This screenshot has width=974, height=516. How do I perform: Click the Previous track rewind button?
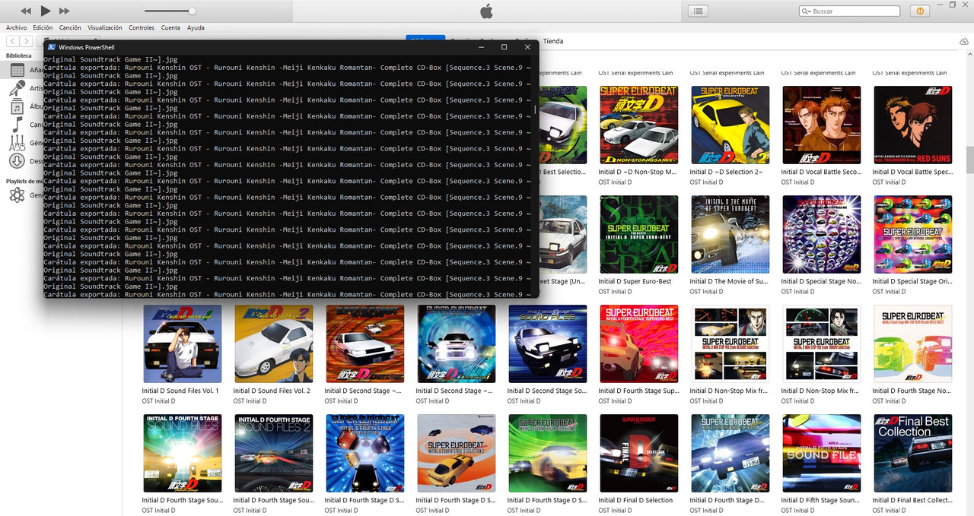click(26, 11)
